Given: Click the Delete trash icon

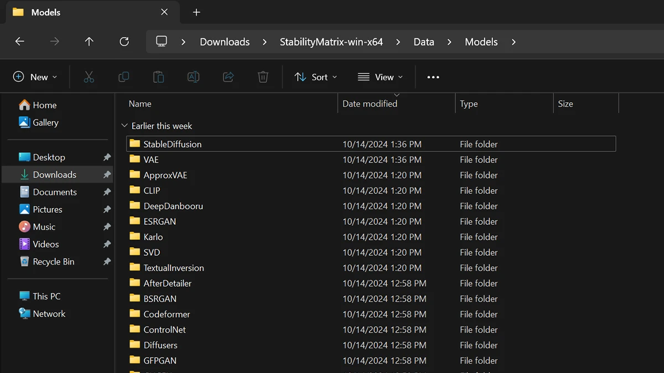Looking at the screenshot, I should [263, 77].
